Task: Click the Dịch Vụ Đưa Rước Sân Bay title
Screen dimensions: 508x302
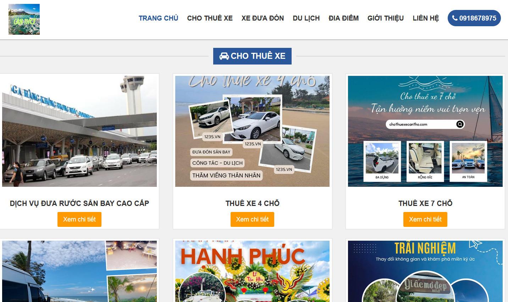Action: click(79, 203)
